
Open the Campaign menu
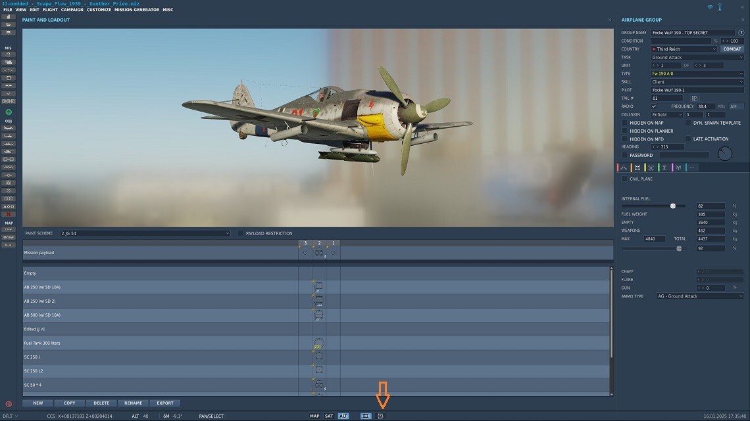tap(72, 10)
